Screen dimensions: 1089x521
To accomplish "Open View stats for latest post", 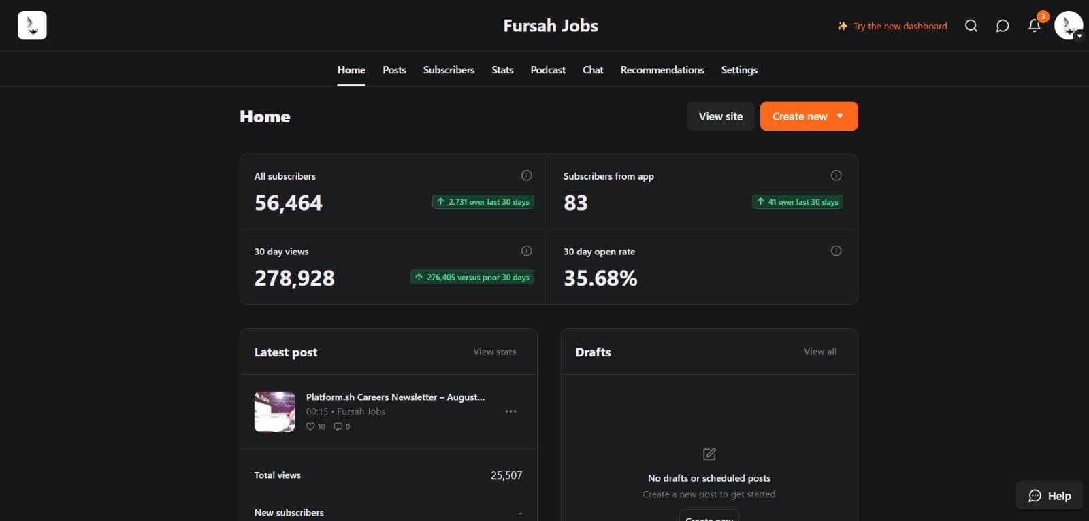I will [x=495, y=352].
